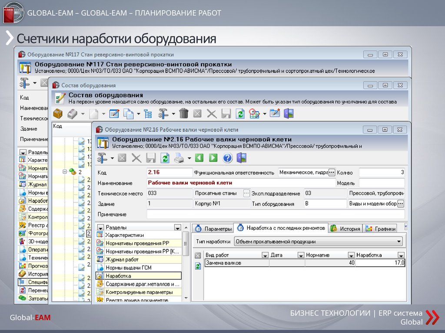
Task: Click the hierarchy tree icon in Состав оборудования toolbar
Action: point(148,114)
